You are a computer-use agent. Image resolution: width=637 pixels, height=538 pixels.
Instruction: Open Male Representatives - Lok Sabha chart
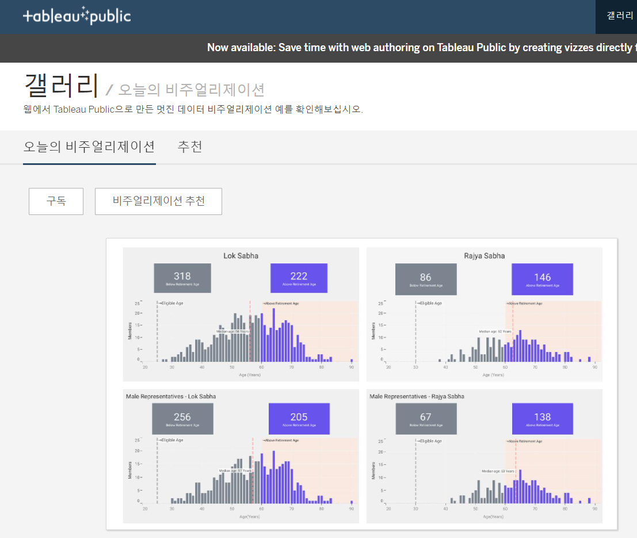241,456
